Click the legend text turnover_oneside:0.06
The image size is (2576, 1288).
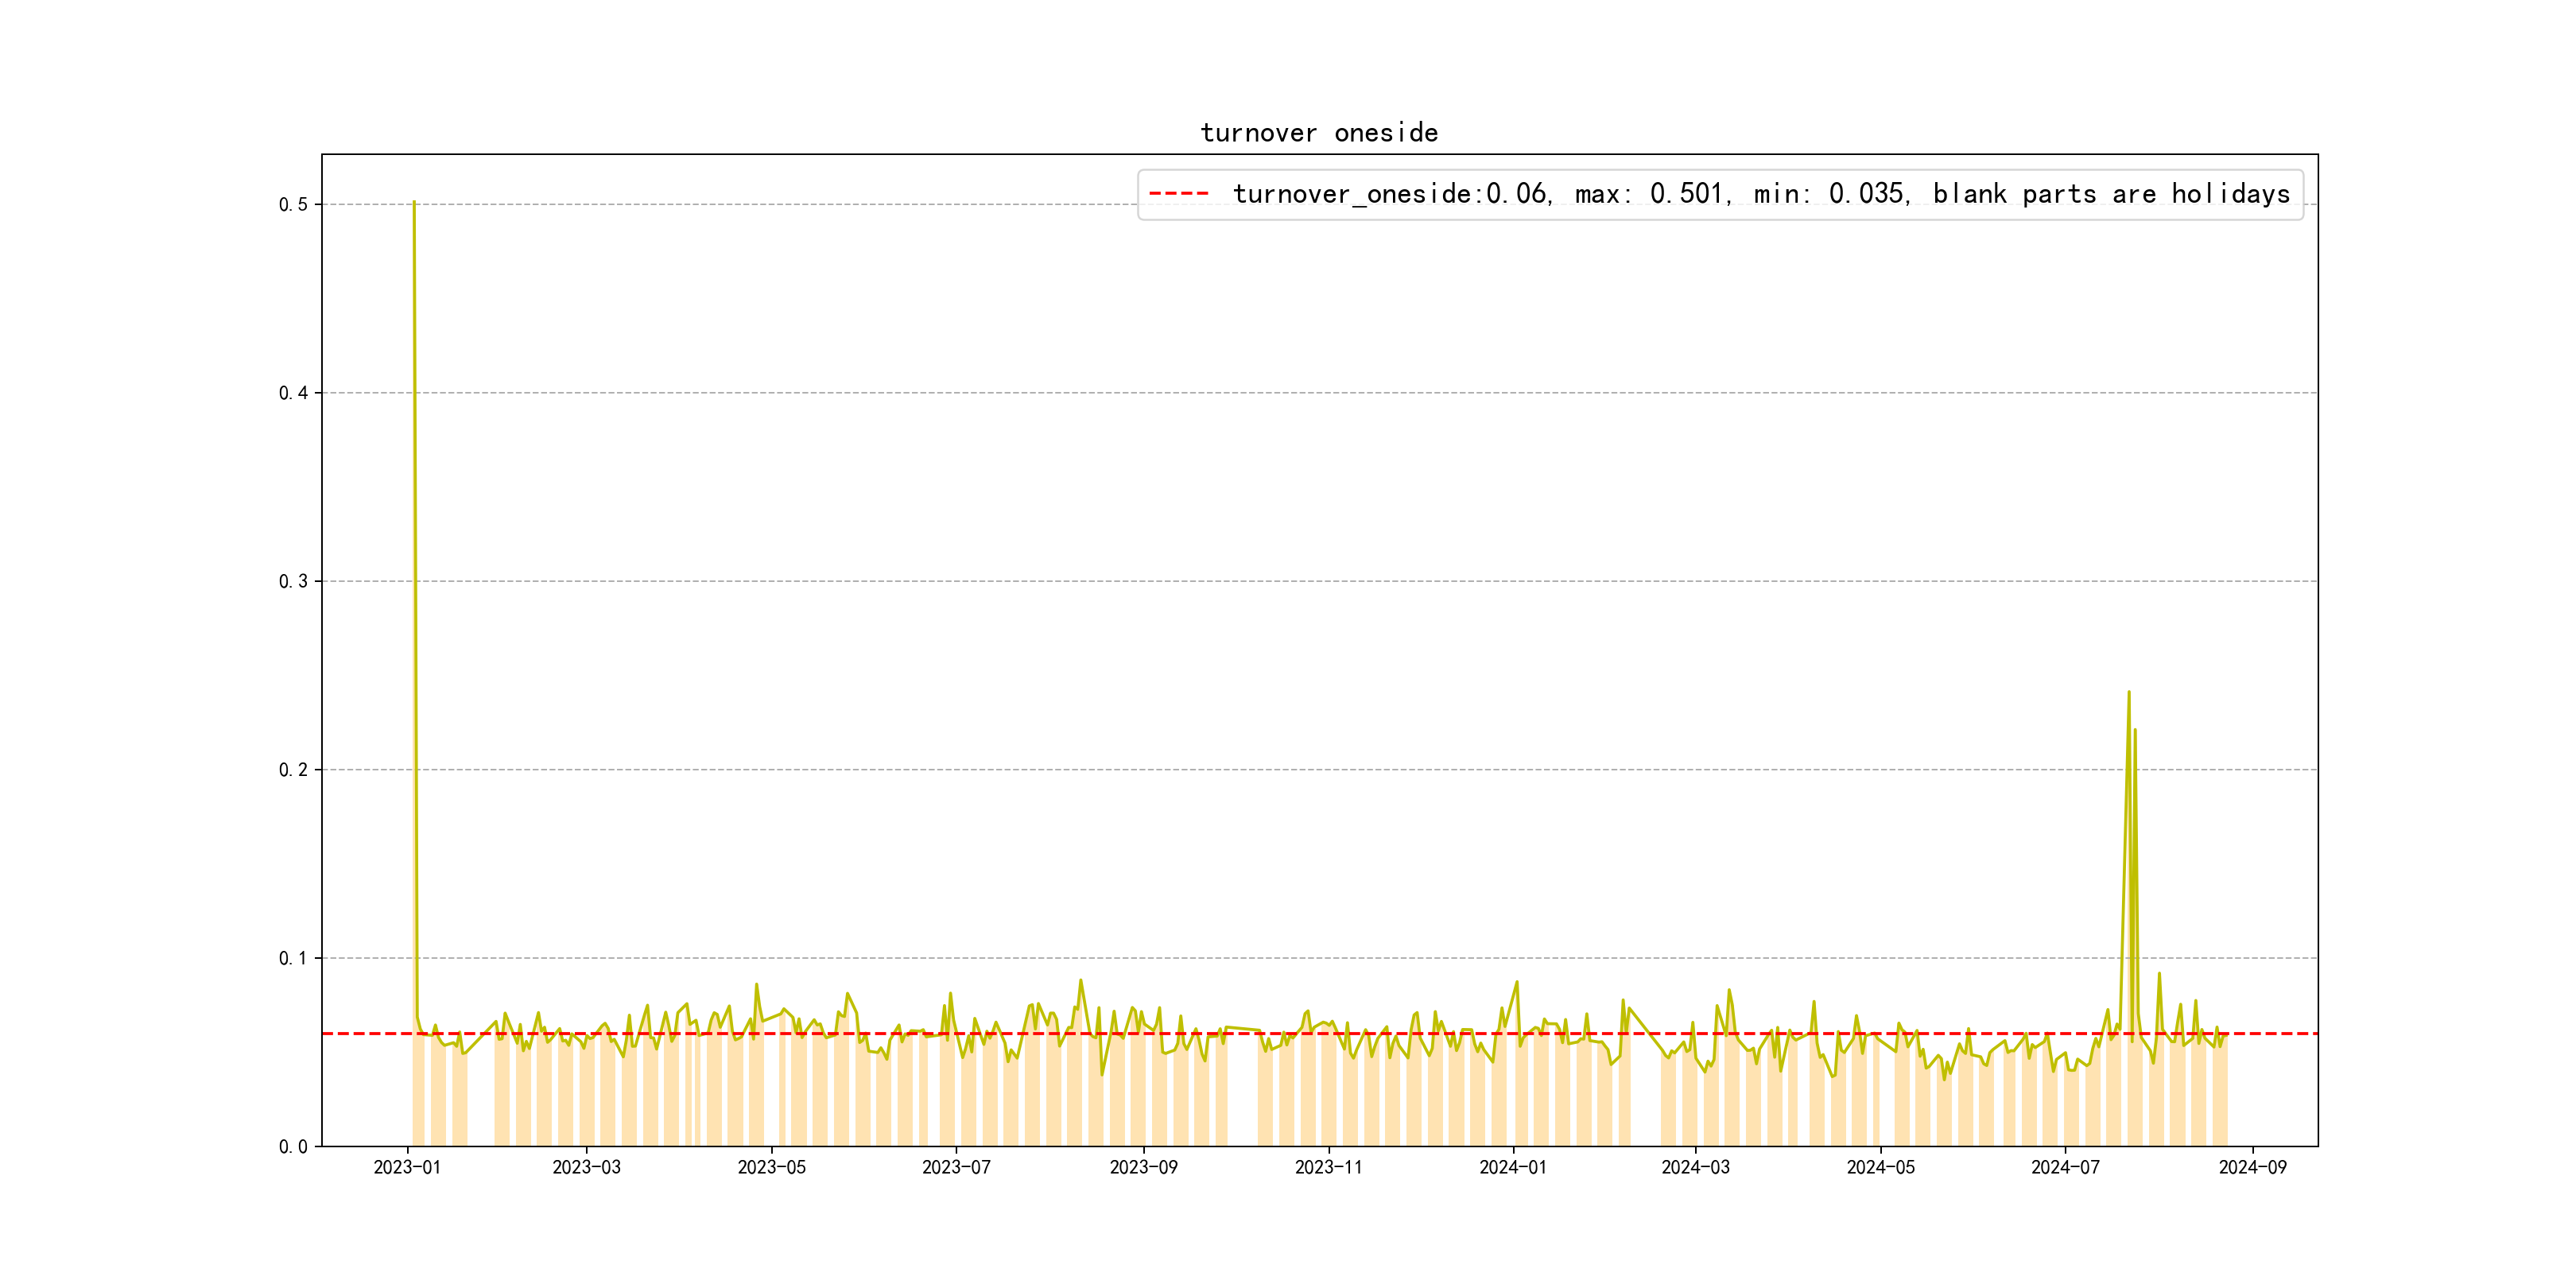click(x=1389, y=194)
